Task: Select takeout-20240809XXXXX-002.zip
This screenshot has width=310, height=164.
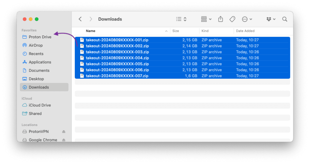Action: click(182, 46)
